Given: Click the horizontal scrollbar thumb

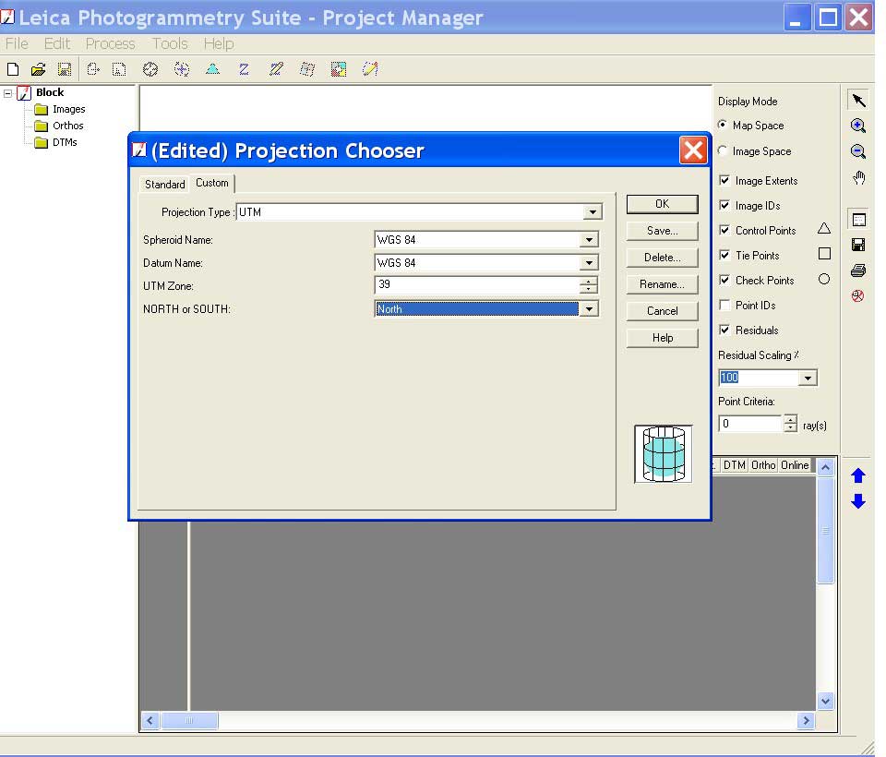Looking at the screenshot, I should (190, 720).
